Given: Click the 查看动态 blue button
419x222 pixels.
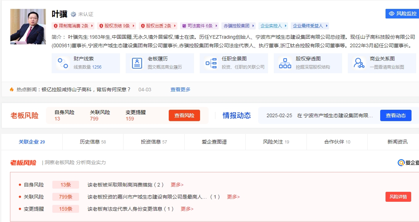Looking at the screenshot, I should 396,115.
